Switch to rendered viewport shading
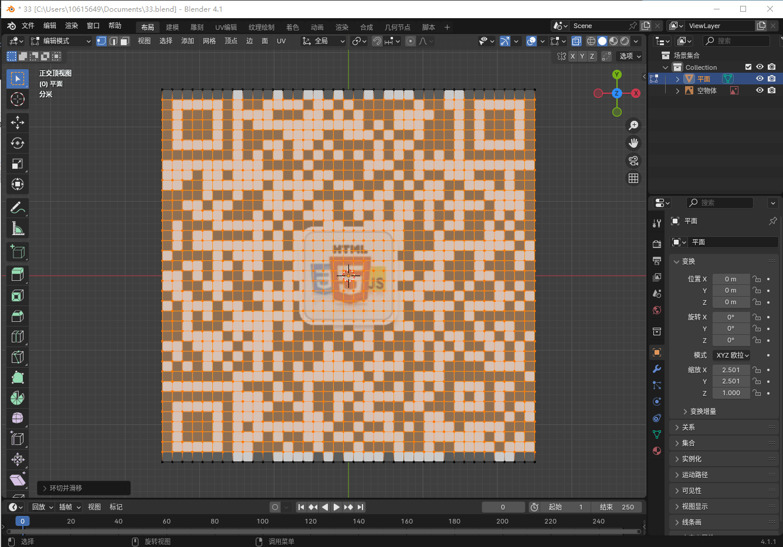 coord(625,41)
